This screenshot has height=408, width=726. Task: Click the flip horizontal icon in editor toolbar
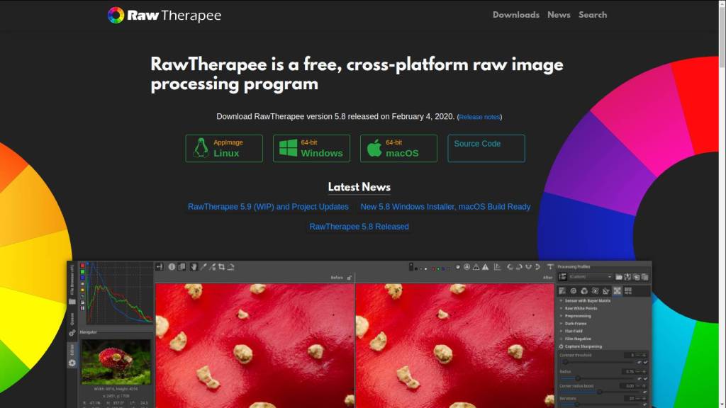[528, 267]
